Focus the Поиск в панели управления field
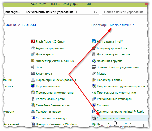Screen dimensions: 152x131 pos(125,12)
